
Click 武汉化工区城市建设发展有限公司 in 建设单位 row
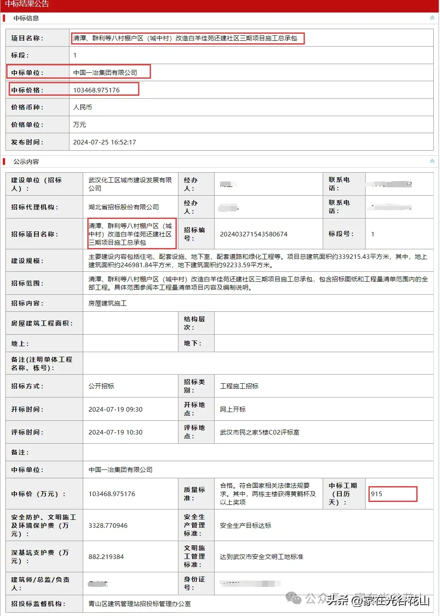(130, 184)
